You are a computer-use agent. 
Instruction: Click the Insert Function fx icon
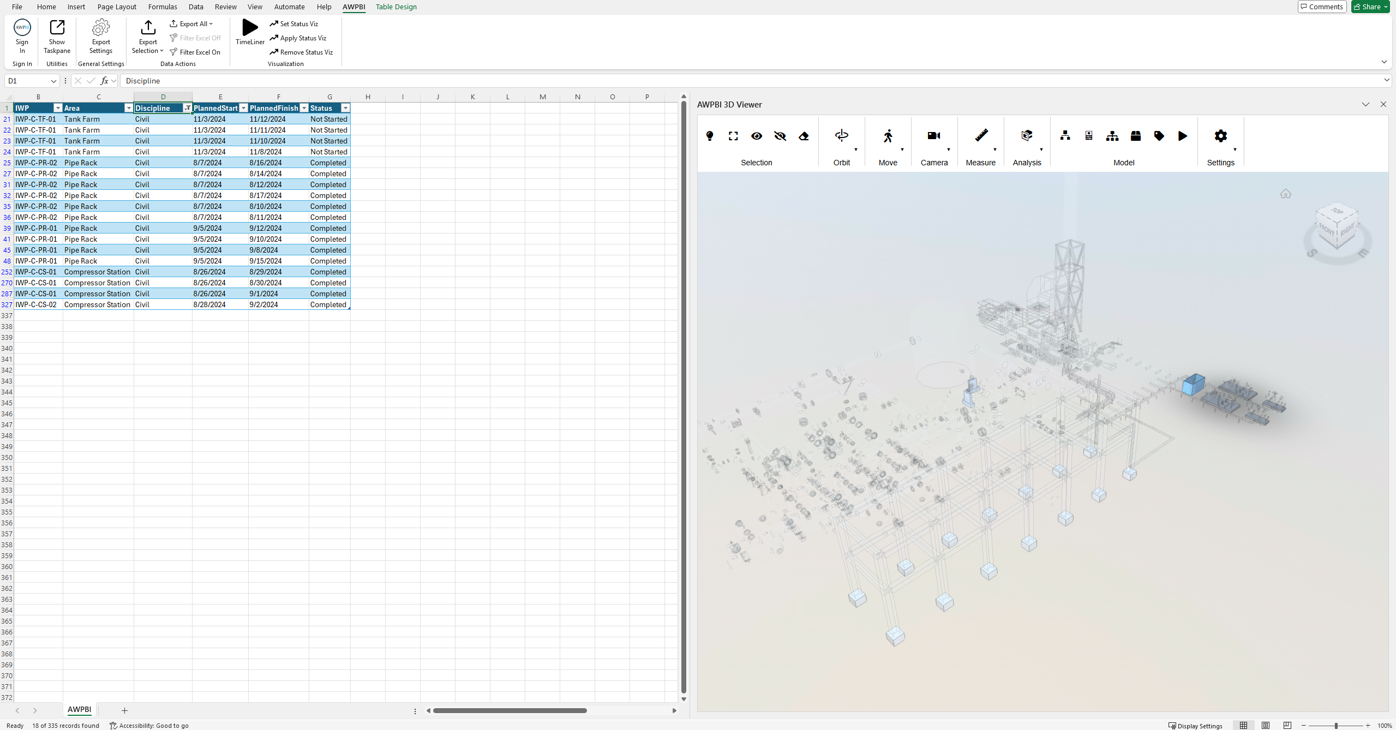tap(104, 81)
